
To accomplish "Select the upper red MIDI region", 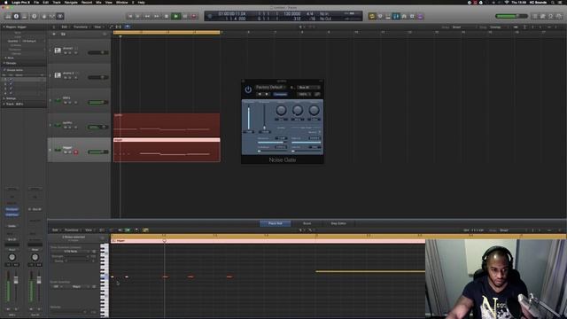I will [167, 125].
